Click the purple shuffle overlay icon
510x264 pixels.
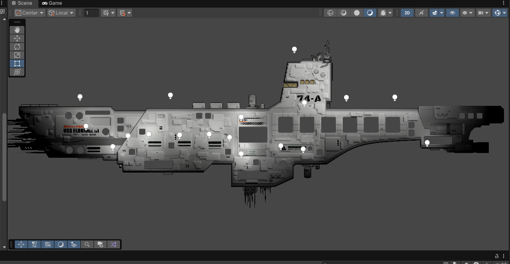tap(114, 244)
